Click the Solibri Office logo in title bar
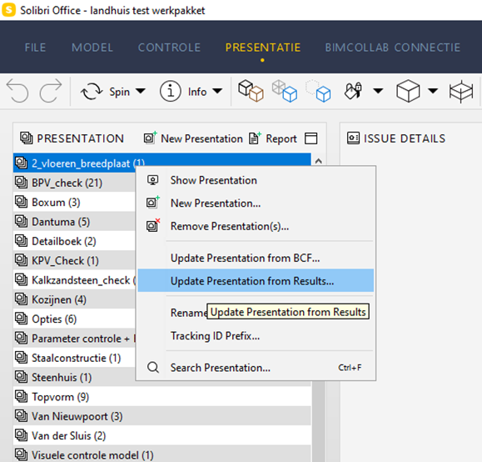This screenshot has height=462, width=482. [8, 9]
